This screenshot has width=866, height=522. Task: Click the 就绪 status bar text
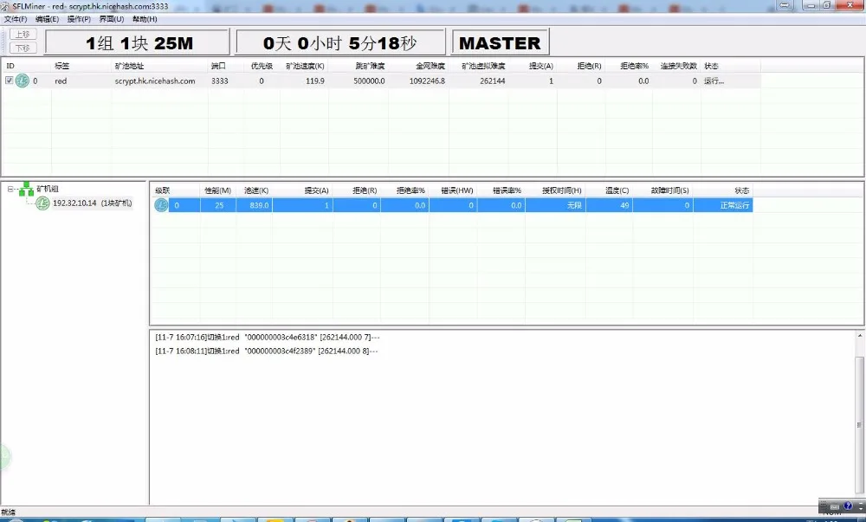click(9, 512)
